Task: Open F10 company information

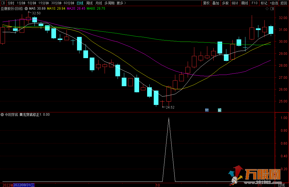Action: click(254, 3)
